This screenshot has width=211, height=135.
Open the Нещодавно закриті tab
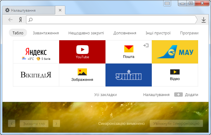86,33
